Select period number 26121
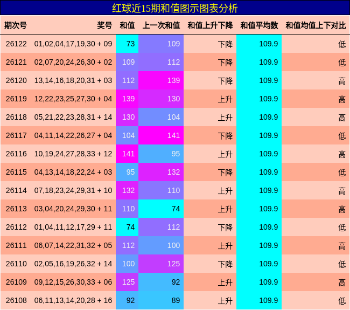The width and height of the screenshot is (350, 310). point(16,62)
